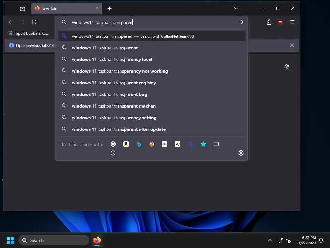Search this time with Bing

pyautogui.click(x=139, y=144)
